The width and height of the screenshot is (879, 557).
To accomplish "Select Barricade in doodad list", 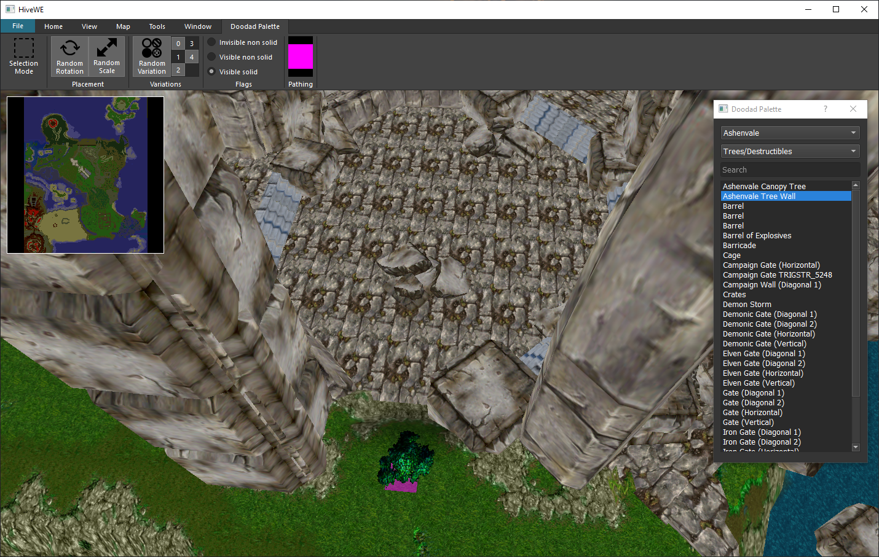I will 786,245.
